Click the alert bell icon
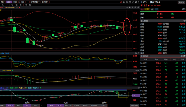Viewport: 186px width, 107px height. click(124, 2)
